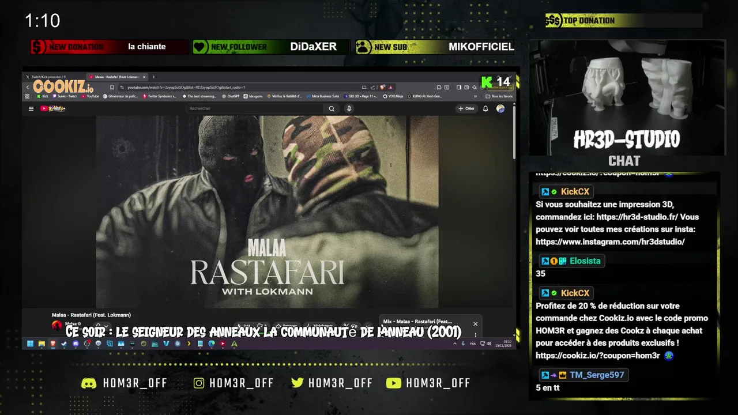Screen dimensions: 738x415
Task: Expand the Tous les favoris folder
Action: 499,96
